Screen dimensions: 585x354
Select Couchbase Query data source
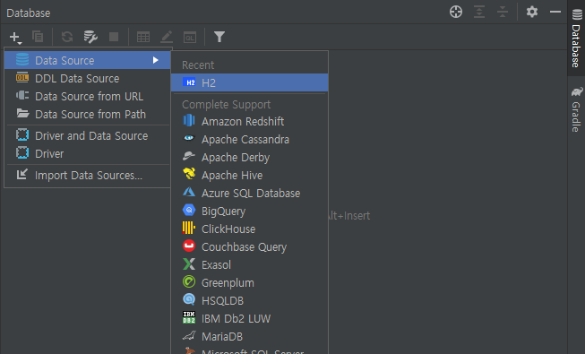(x=250, y=246)
